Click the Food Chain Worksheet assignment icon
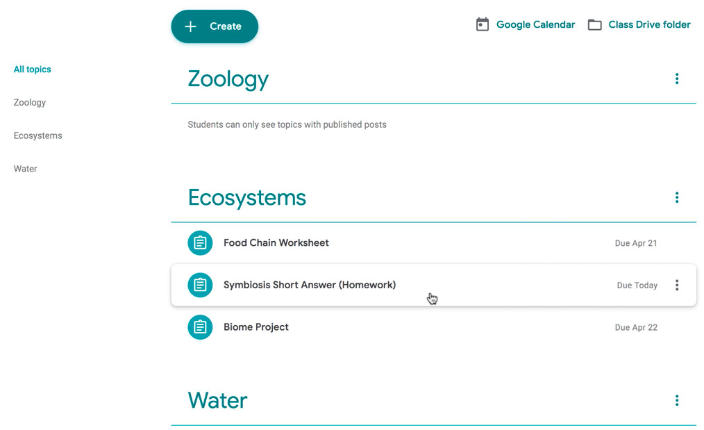Image resolution: width=704 pixels, height=430 pixels. (x=200, y=243)
